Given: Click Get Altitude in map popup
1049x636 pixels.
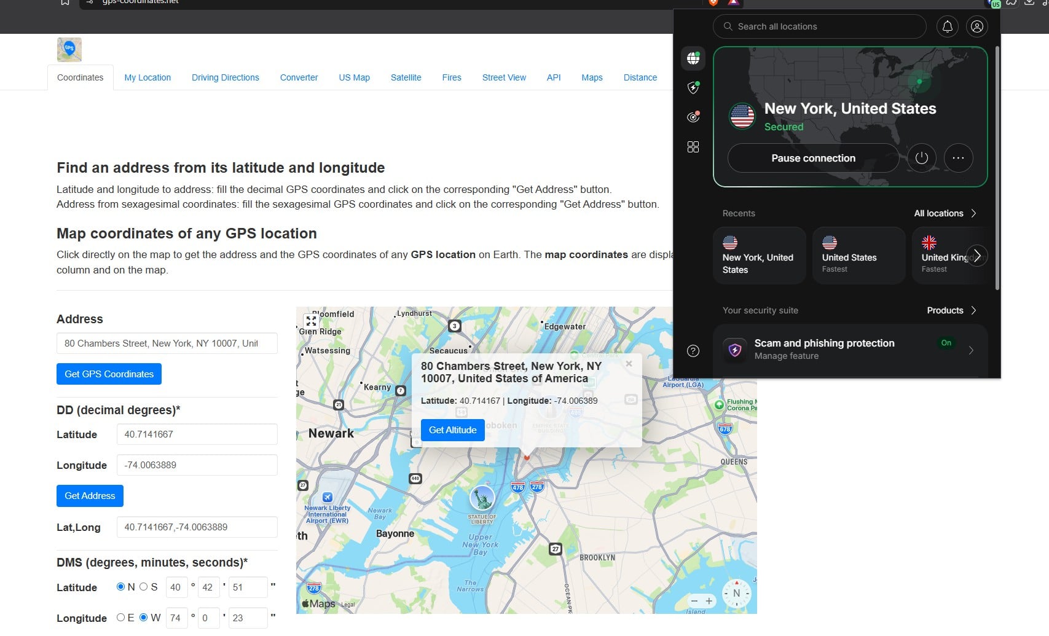Looking at the screenshot, I should (453, 430).
